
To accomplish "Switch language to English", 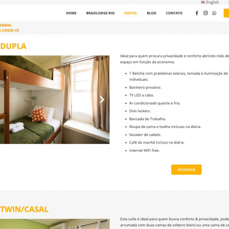I will click(x=212, y=2).
